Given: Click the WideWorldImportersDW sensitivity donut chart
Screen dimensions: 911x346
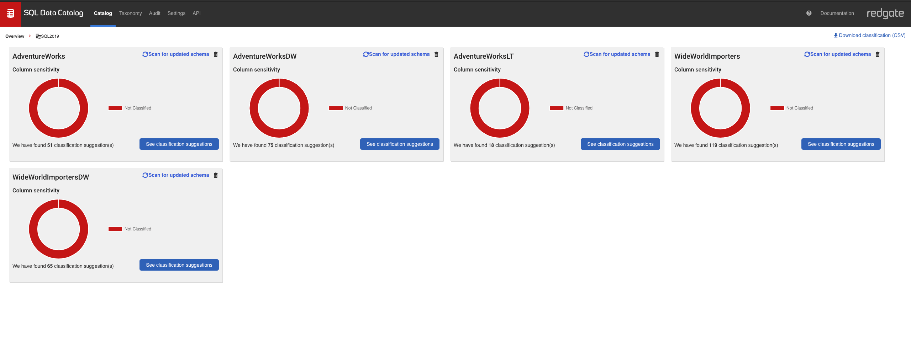Looking at the screenshot, I should click(58, 229).
